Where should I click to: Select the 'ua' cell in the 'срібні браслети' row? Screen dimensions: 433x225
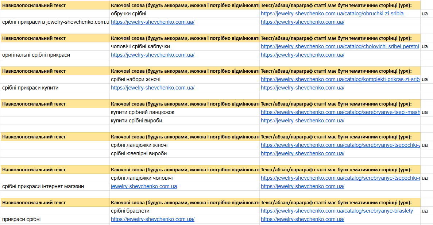pos(426,211)
